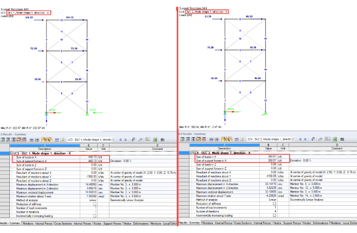Switch to Cross Sections - Internal Forces tab, LC3 panel
This screenshot has width=357, height=233.
point(73,224)
